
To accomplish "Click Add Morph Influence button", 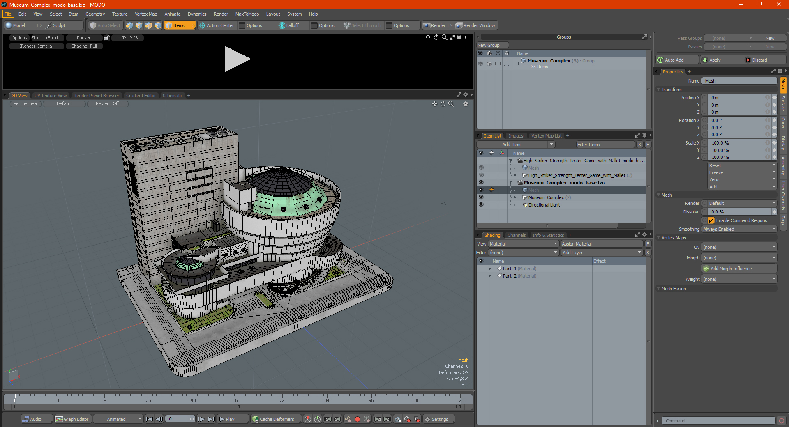I will (739, 269).
